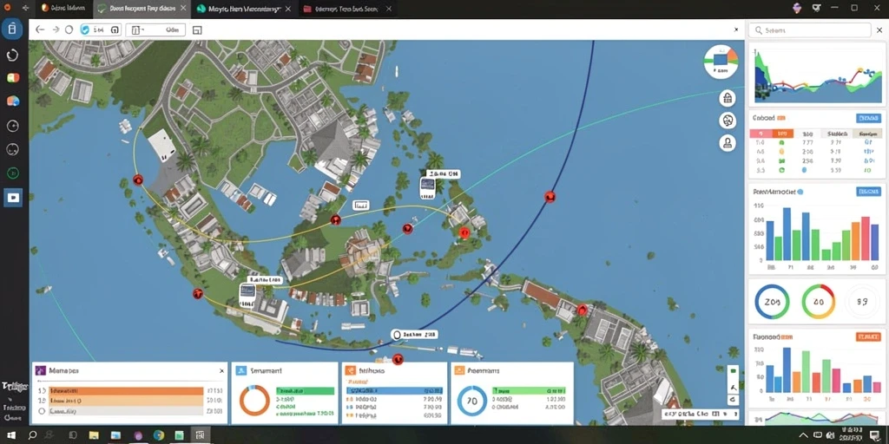The image size is (889, 444).
Task: Click the highlighted blue square sidebar icon
Action: (x=12, y=198)
